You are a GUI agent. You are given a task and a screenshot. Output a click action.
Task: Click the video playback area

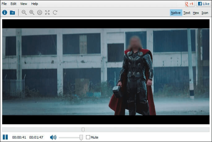click(106, 72)
